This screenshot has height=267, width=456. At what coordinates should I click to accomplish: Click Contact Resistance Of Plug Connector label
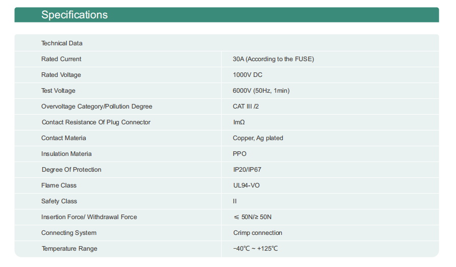[96, 122]
